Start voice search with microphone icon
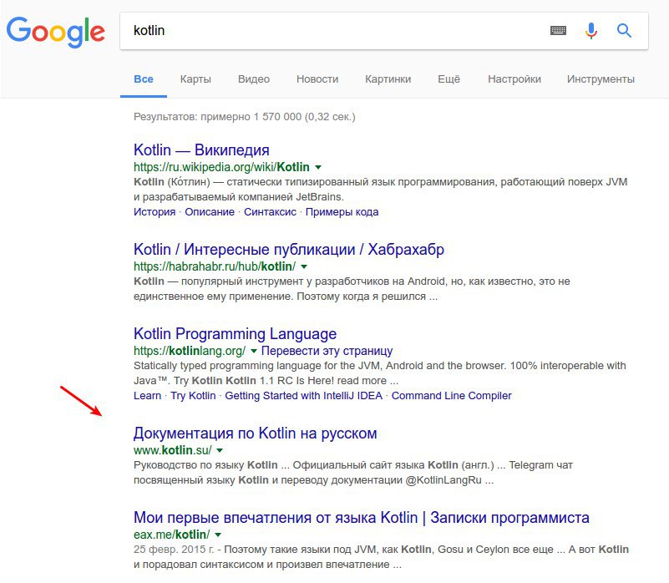This screenshot has width=669, height=583. (591, 31)
